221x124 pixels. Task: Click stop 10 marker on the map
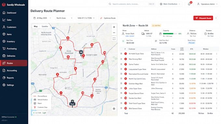(x=105, y=53)
